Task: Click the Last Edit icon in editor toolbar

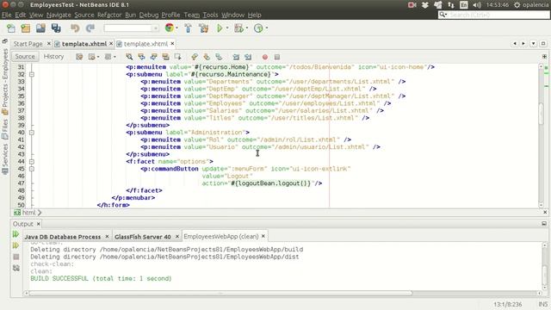Action: click(x=79, y=57)
